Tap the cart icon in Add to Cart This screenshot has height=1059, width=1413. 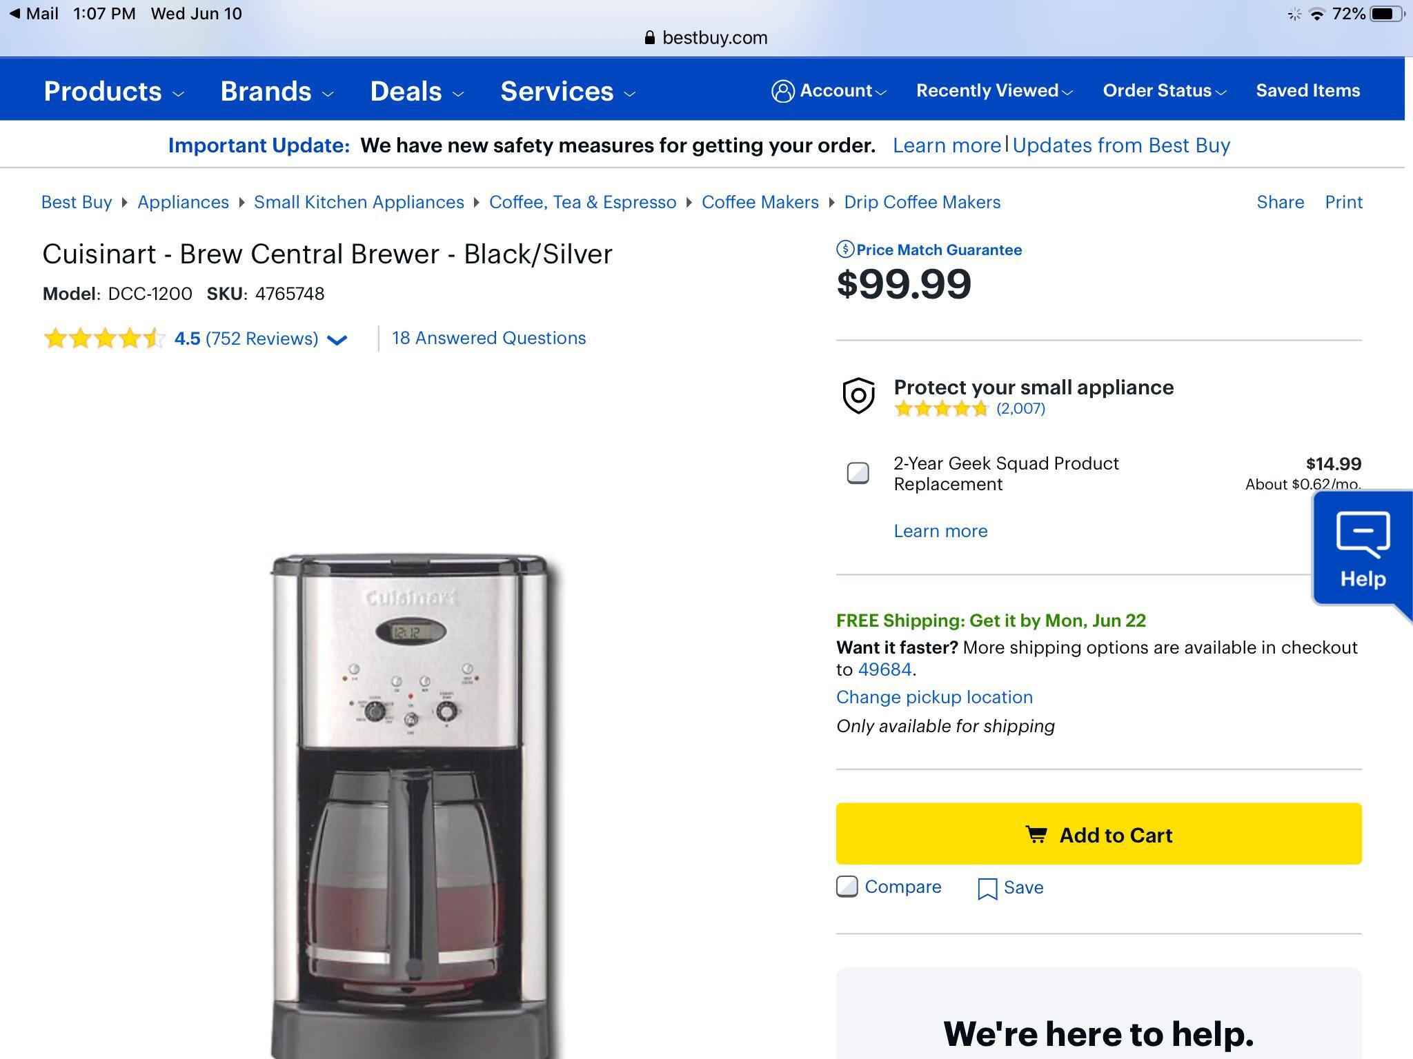pos(1036,835)
